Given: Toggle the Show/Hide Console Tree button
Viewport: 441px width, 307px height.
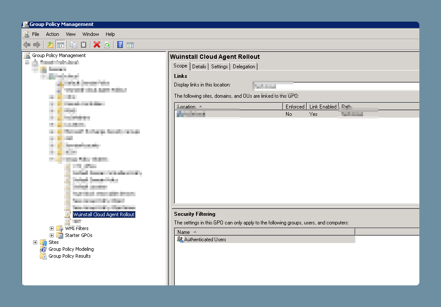Looking at the screenshot, I should pos(61,45).
